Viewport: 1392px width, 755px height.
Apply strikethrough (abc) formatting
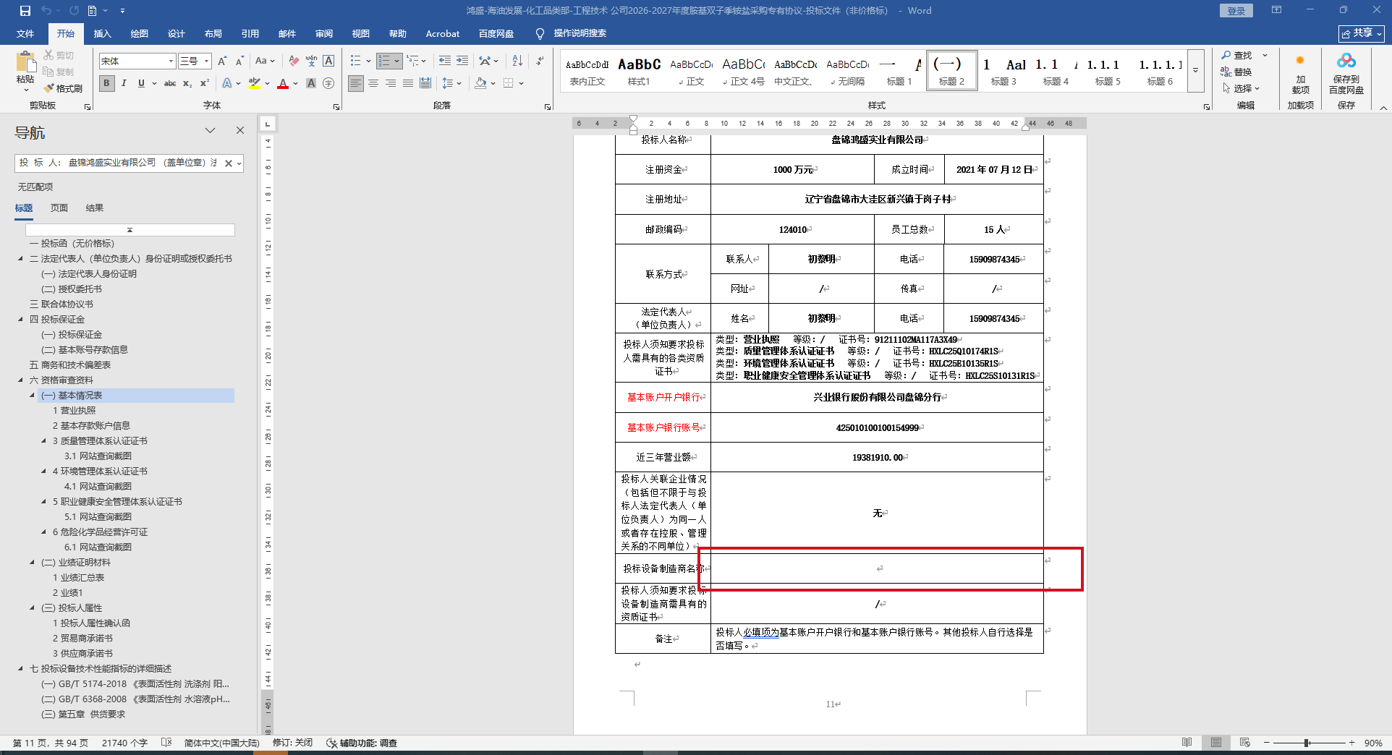coord(170,83)
